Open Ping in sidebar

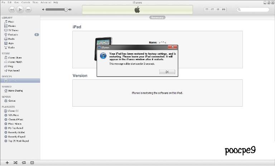point(11,66)
